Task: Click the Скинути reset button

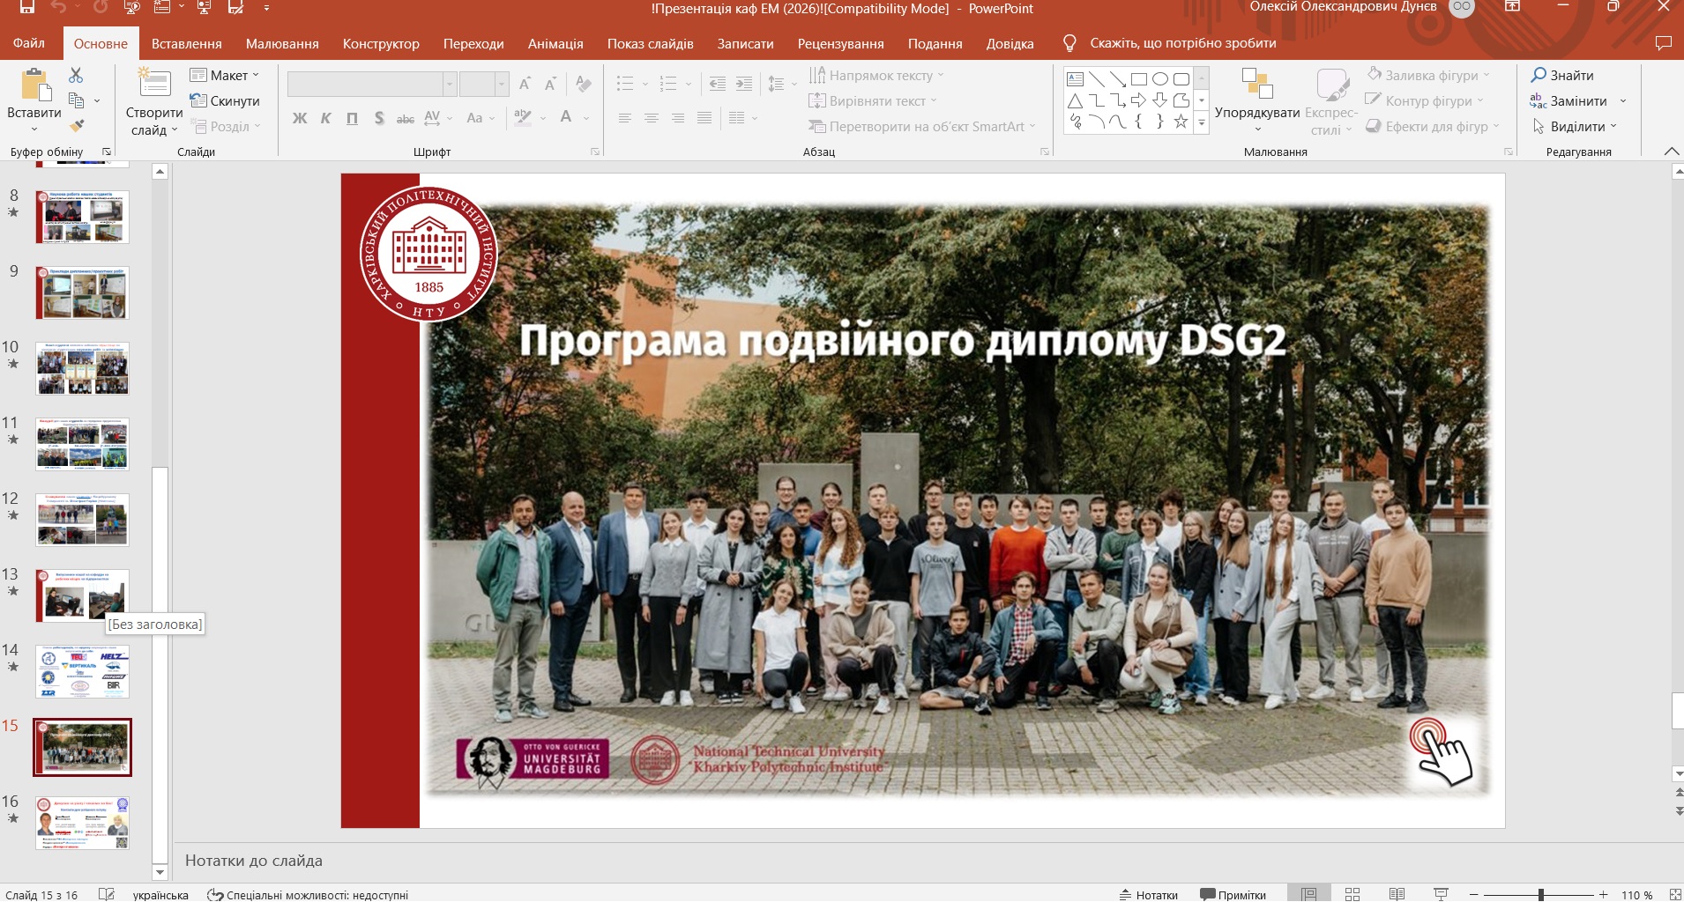Action: coord(225,100)
